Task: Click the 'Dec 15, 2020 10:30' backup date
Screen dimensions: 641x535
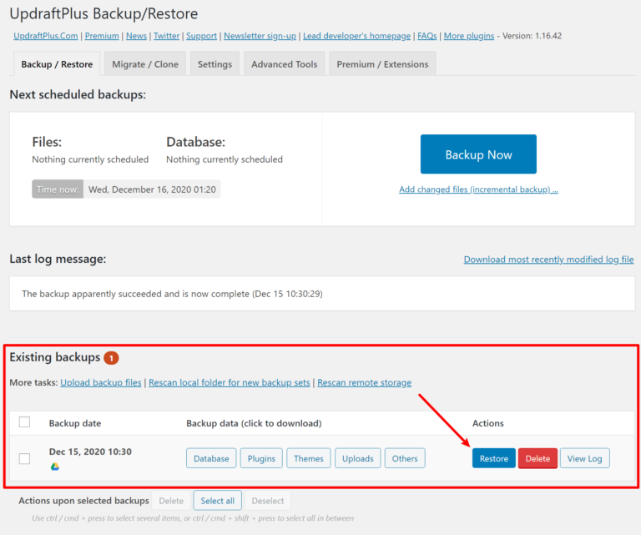Action: tap(90, 452)
